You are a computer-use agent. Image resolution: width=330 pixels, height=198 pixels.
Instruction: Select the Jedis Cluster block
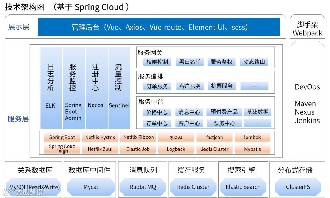(215, 149)
